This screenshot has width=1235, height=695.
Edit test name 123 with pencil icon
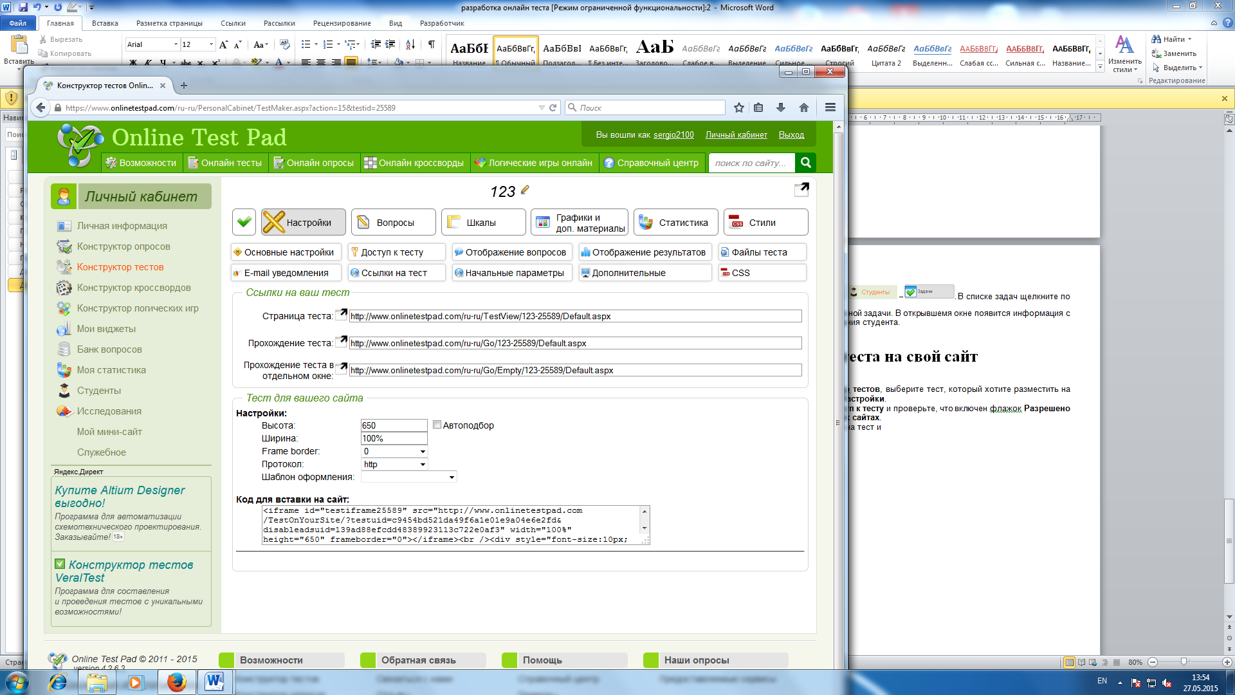(x=525, y=190)
